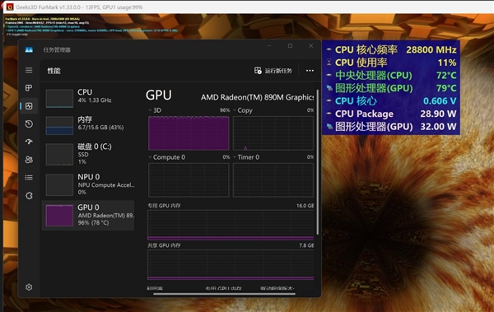The height and width of the screenshot is (312, 494).
Task: Select the 磁盘 0 (C:) disk entry
Action: click(89, 154)
